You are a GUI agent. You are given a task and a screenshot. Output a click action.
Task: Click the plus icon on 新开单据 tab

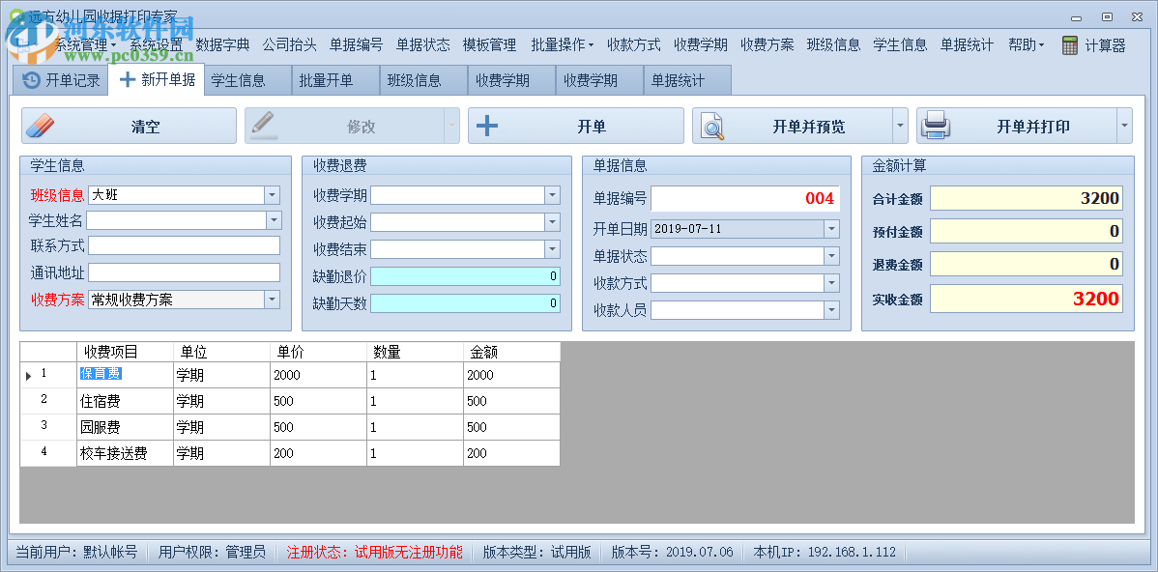128,80
